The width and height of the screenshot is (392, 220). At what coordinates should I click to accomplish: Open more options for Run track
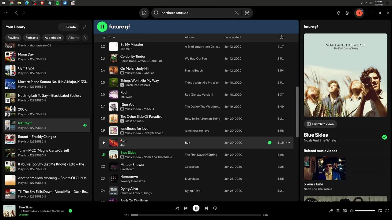point(288,143)
